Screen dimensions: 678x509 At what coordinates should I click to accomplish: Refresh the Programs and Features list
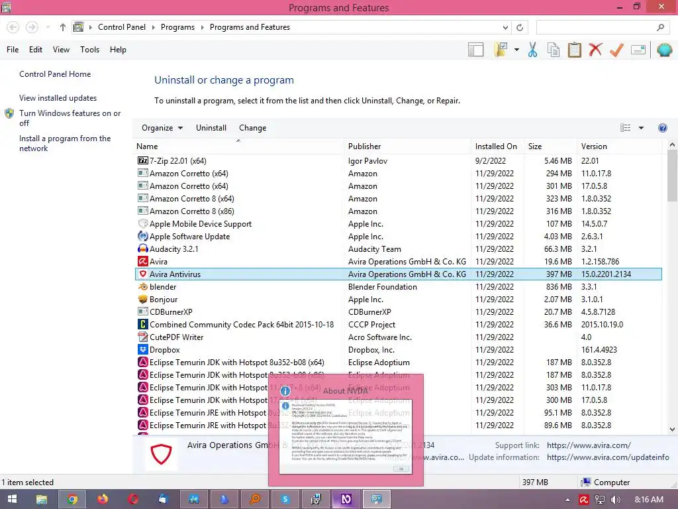(x=520, y=27)
